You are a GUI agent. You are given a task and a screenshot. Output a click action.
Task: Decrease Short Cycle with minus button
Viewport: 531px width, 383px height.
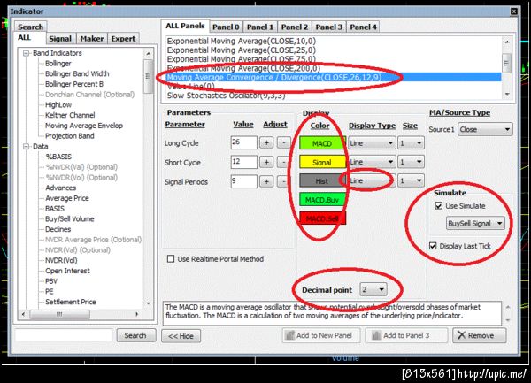tap(283, 162)
